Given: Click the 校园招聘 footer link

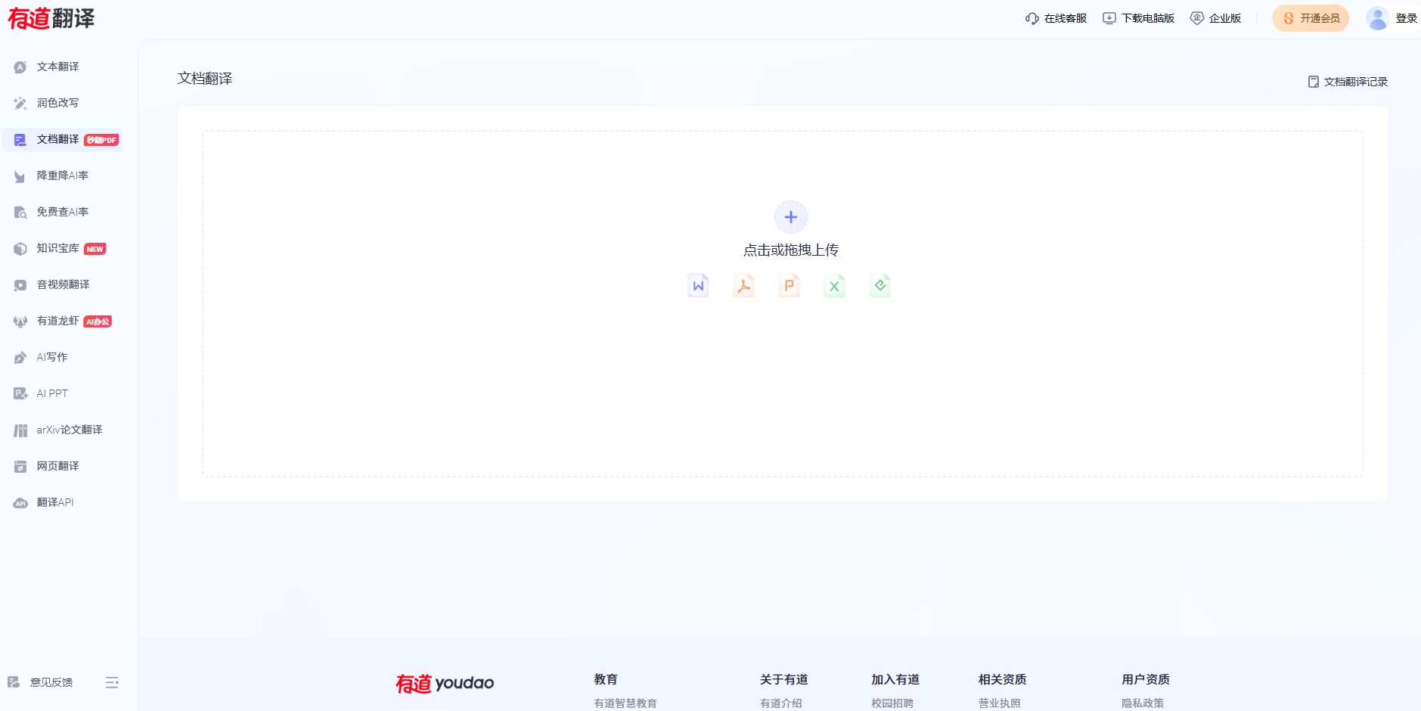Looking at the screenshot, I should (x=892, y=703).
